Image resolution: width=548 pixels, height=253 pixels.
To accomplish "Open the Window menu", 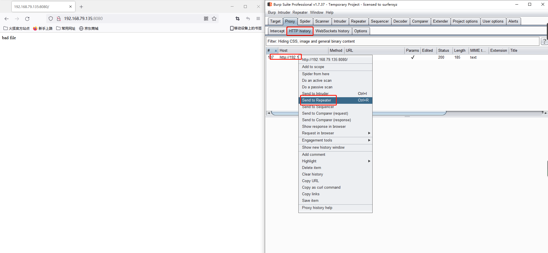I will coord(317,13).
